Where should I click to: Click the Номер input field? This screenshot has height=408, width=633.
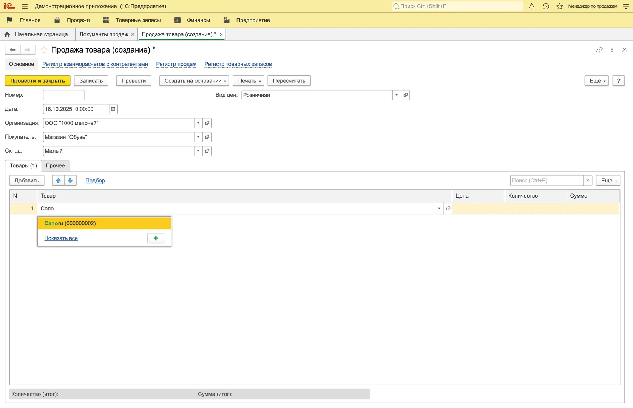[64, 95]
